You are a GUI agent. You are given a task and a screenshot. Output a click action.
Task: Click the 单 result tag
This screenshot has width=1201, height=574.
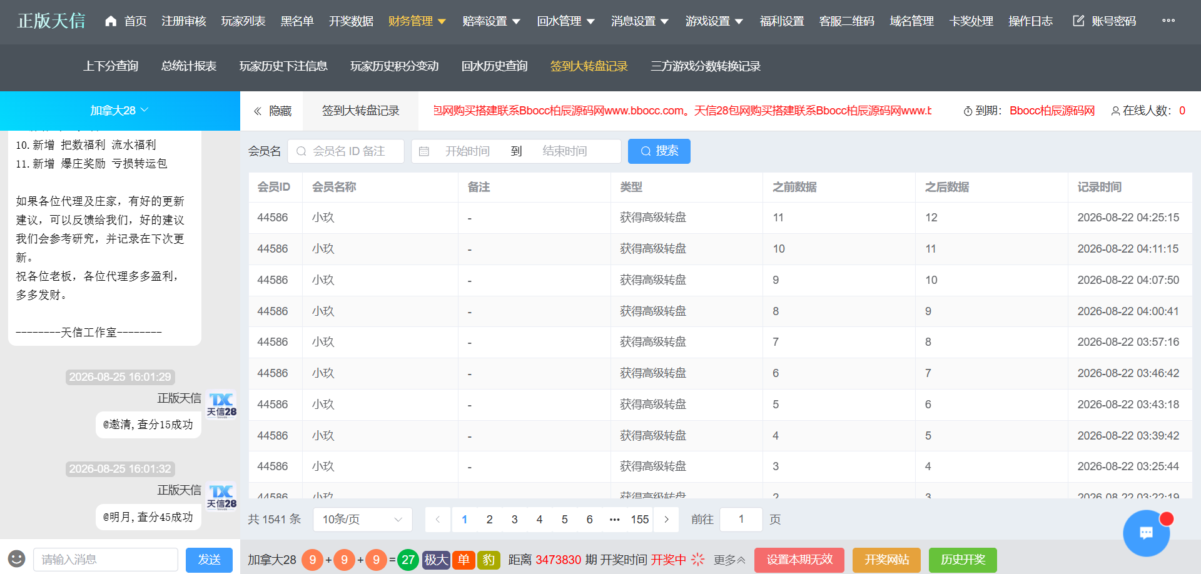(464, 560)
